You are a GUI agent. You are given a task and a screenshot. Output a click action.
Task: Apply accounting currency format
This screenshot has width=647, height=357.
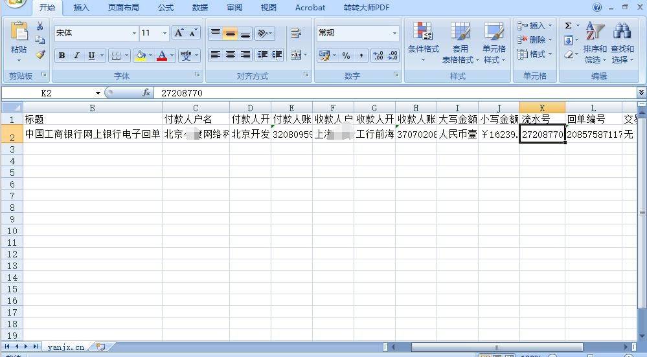pos(324,55)
